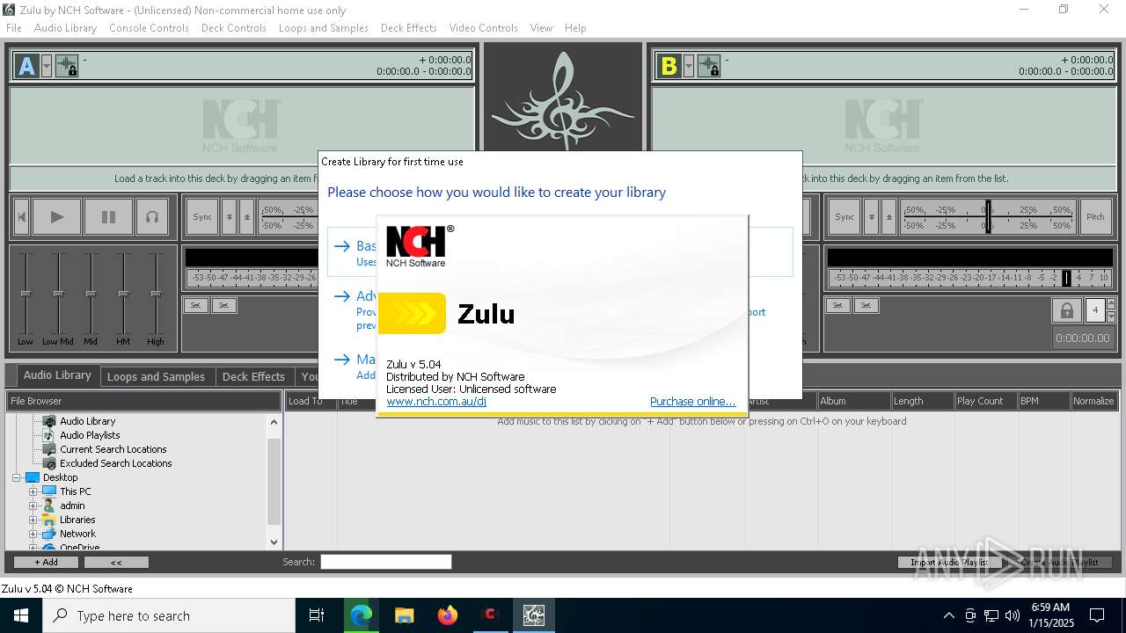Adjust the High equalizer slider
This screenshot has height=633, width=1126.
(x=156, y=294)
